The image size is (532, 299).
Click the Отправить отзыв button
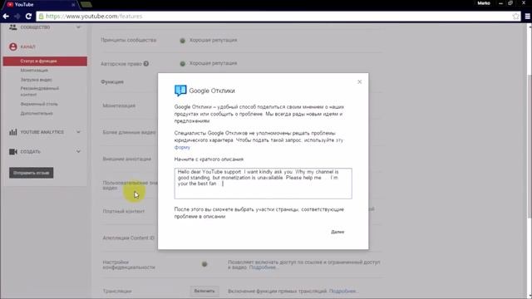point(32,173)
